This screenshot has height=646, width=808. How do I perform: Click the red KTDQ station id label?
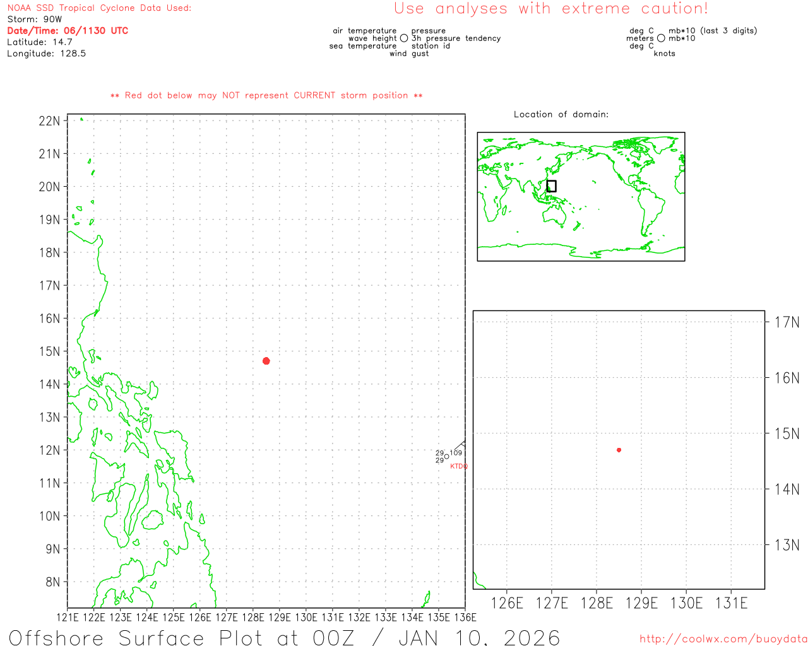(459, 466)
